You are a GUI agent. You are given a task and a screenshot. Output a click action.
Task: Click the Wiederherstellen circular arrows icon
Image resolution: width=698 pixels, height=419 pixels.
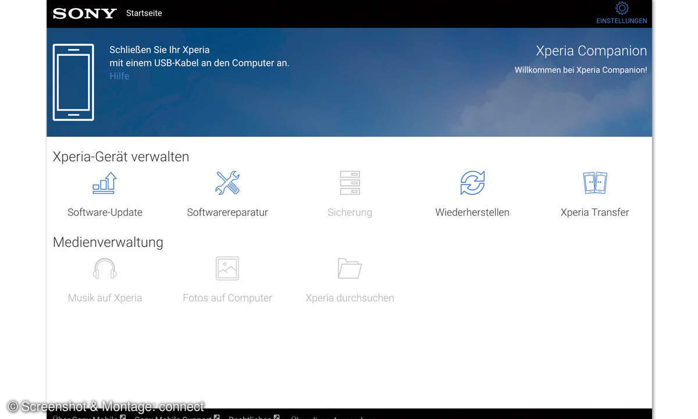point(472,183)
